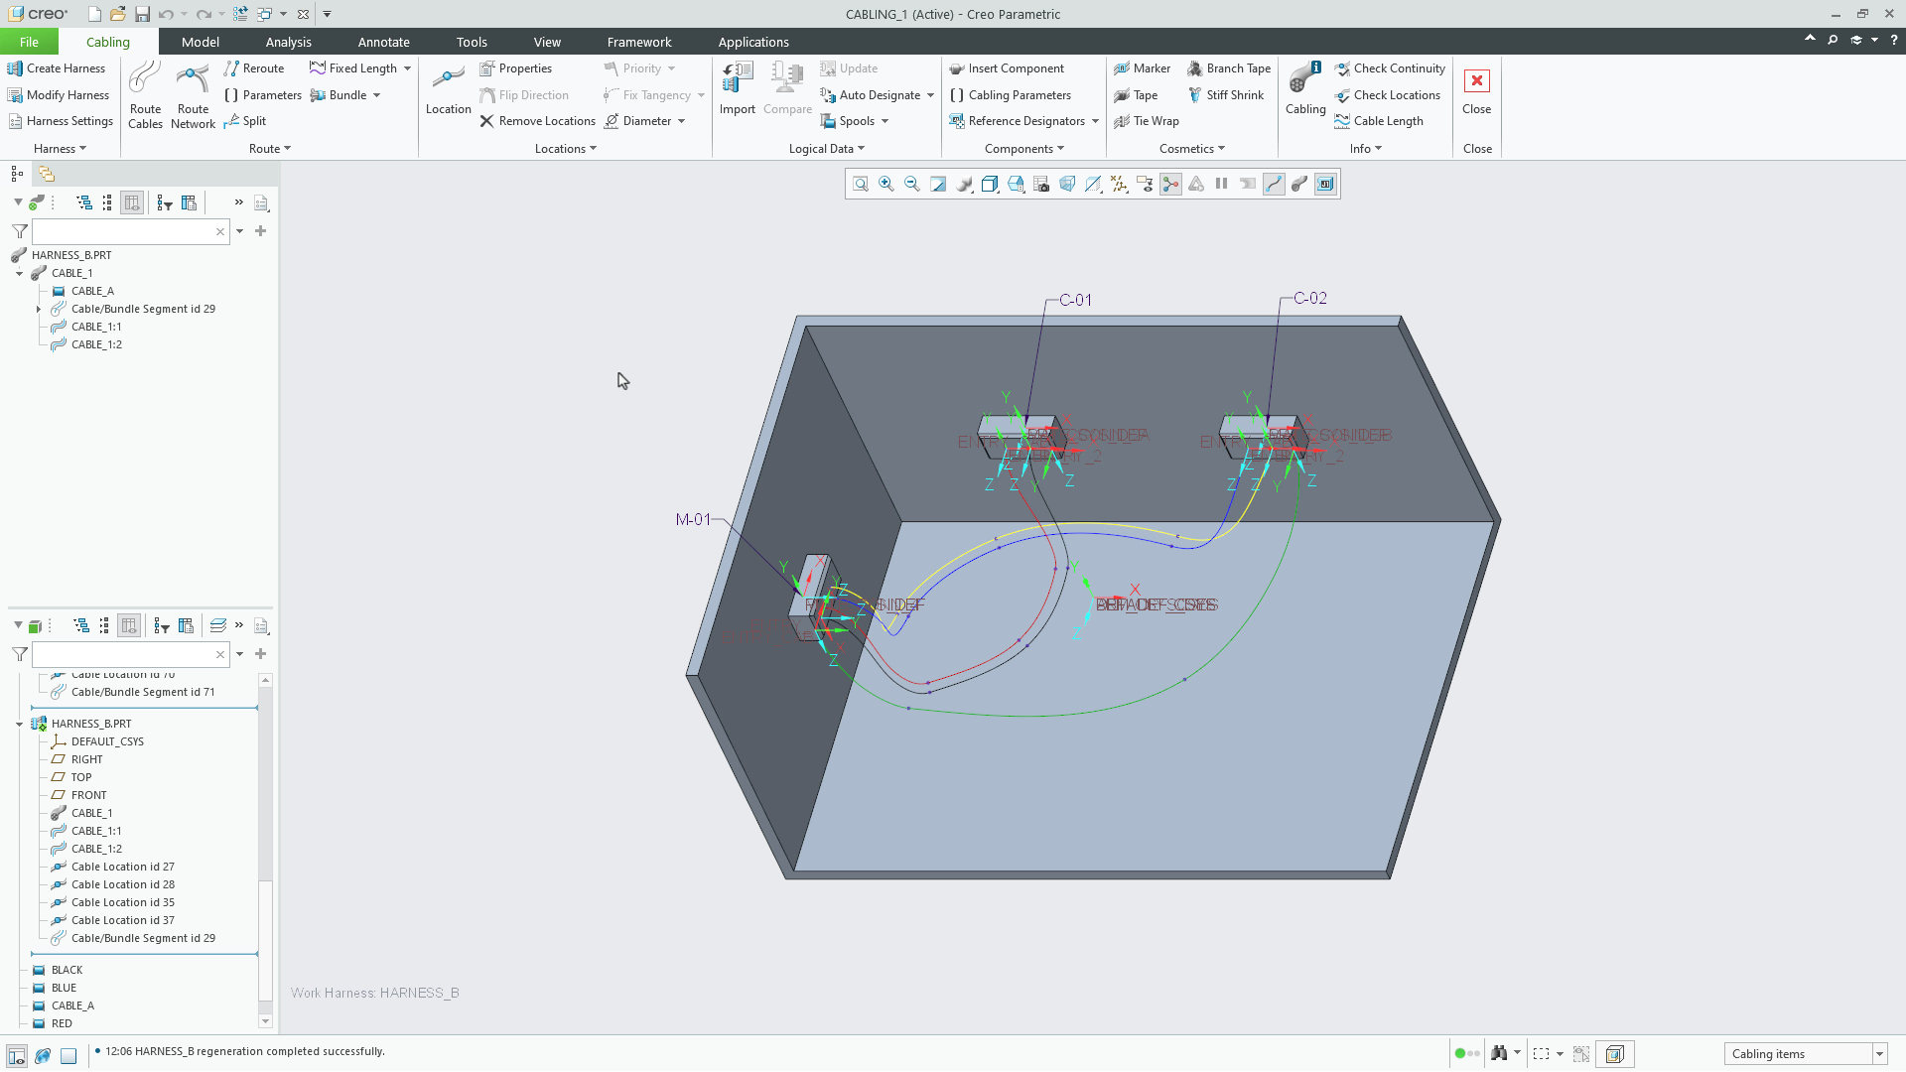Open the Route Cables tool
The width and height of the screenshot is (1906, 1072).
pyautogui.click(x=145, y=94)
